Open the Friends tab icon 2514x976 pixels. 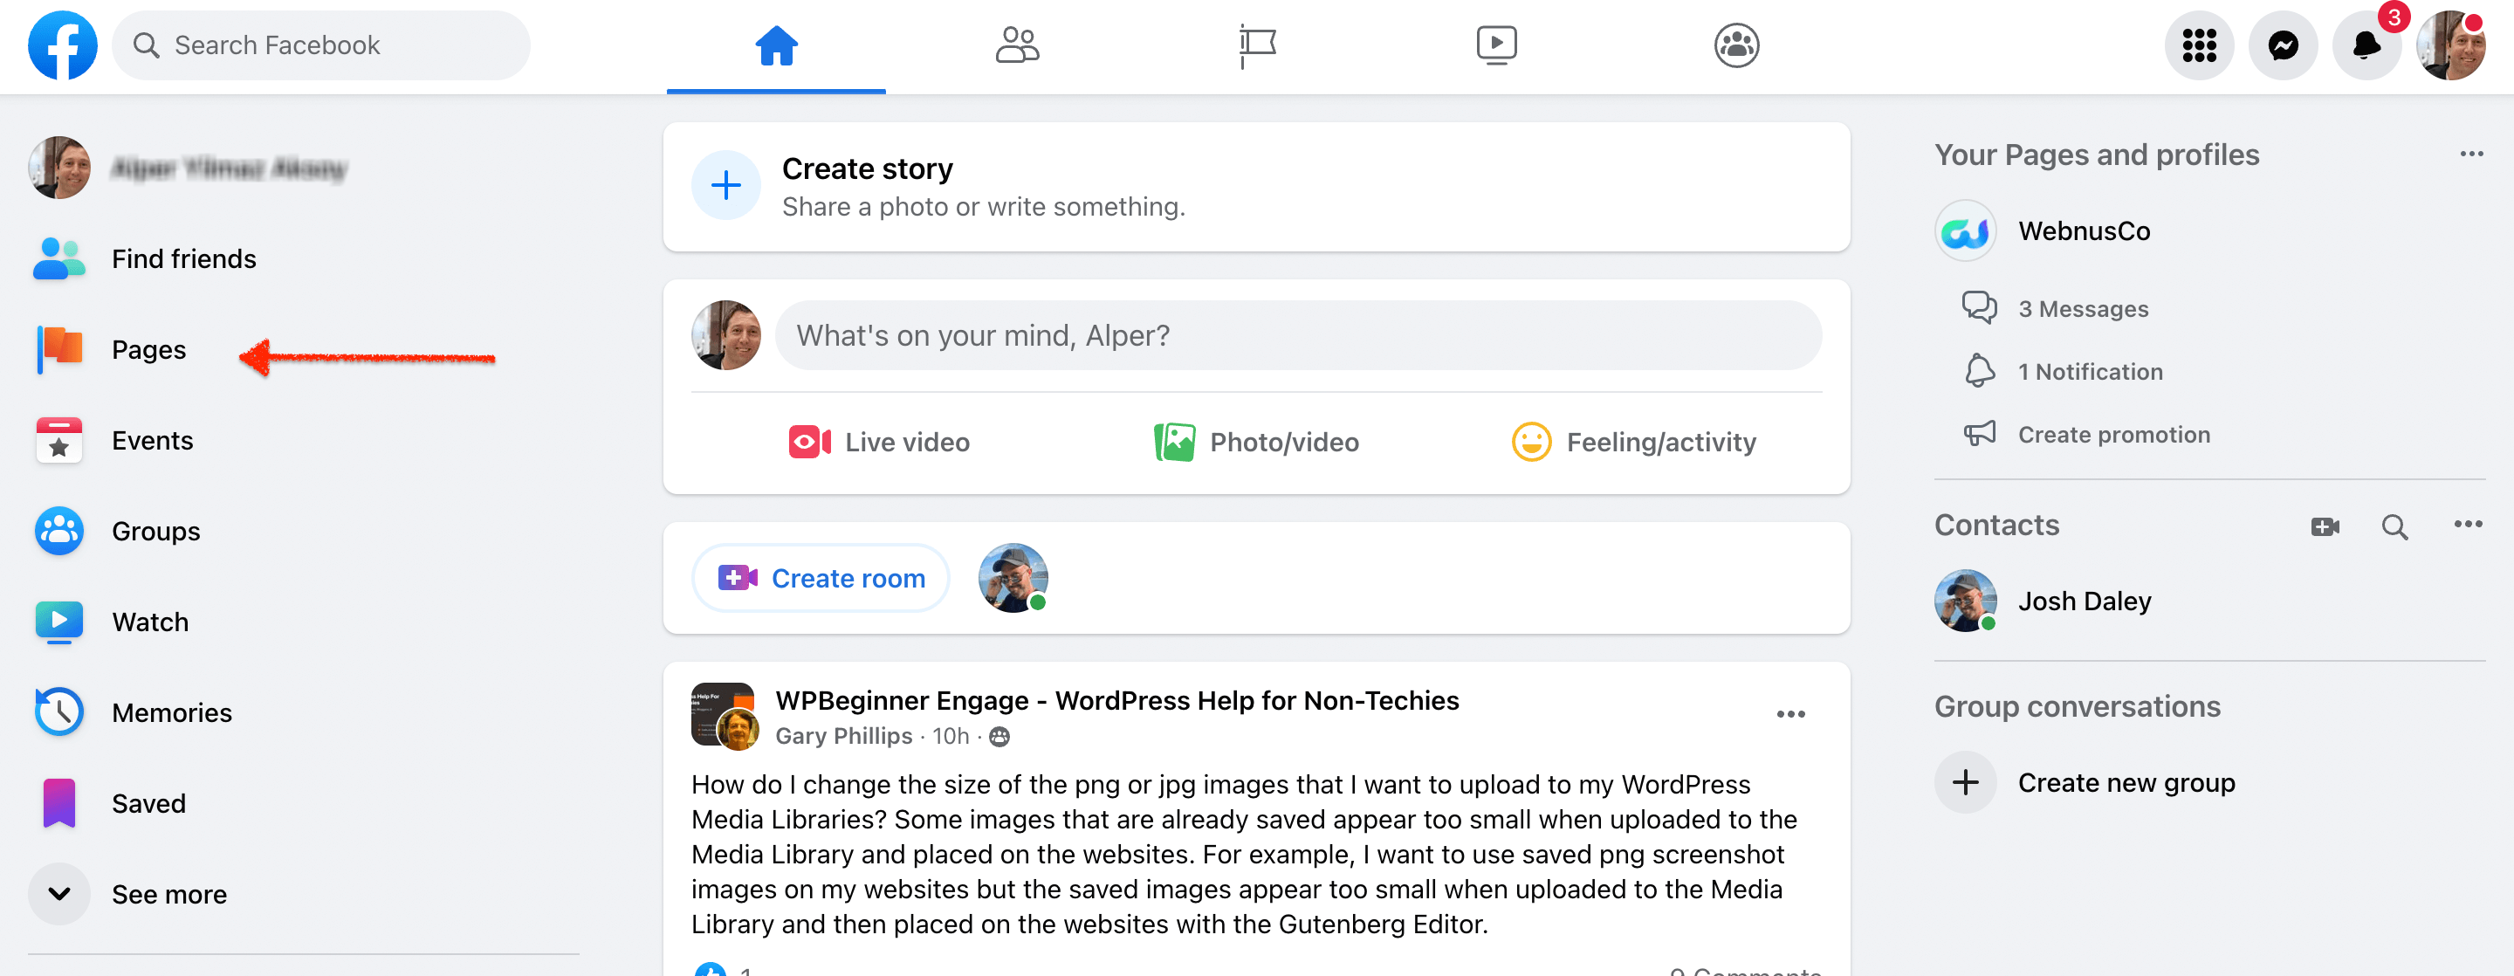pos(1017,45)
